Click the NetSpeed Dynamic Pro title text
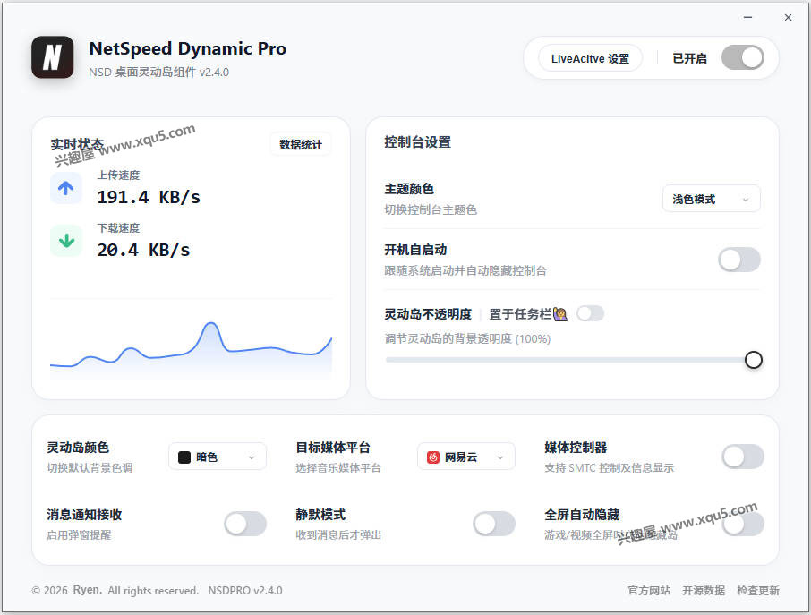The image size is (811, 615). click(188, 48)
